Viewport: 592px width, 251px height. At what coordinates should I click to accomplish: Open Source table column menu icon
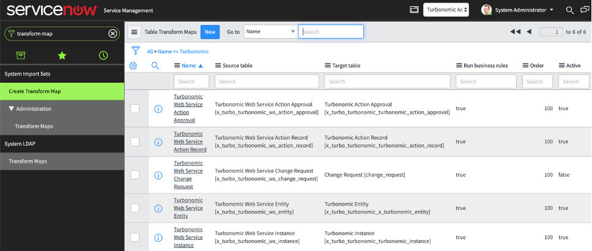coord(218,66)
